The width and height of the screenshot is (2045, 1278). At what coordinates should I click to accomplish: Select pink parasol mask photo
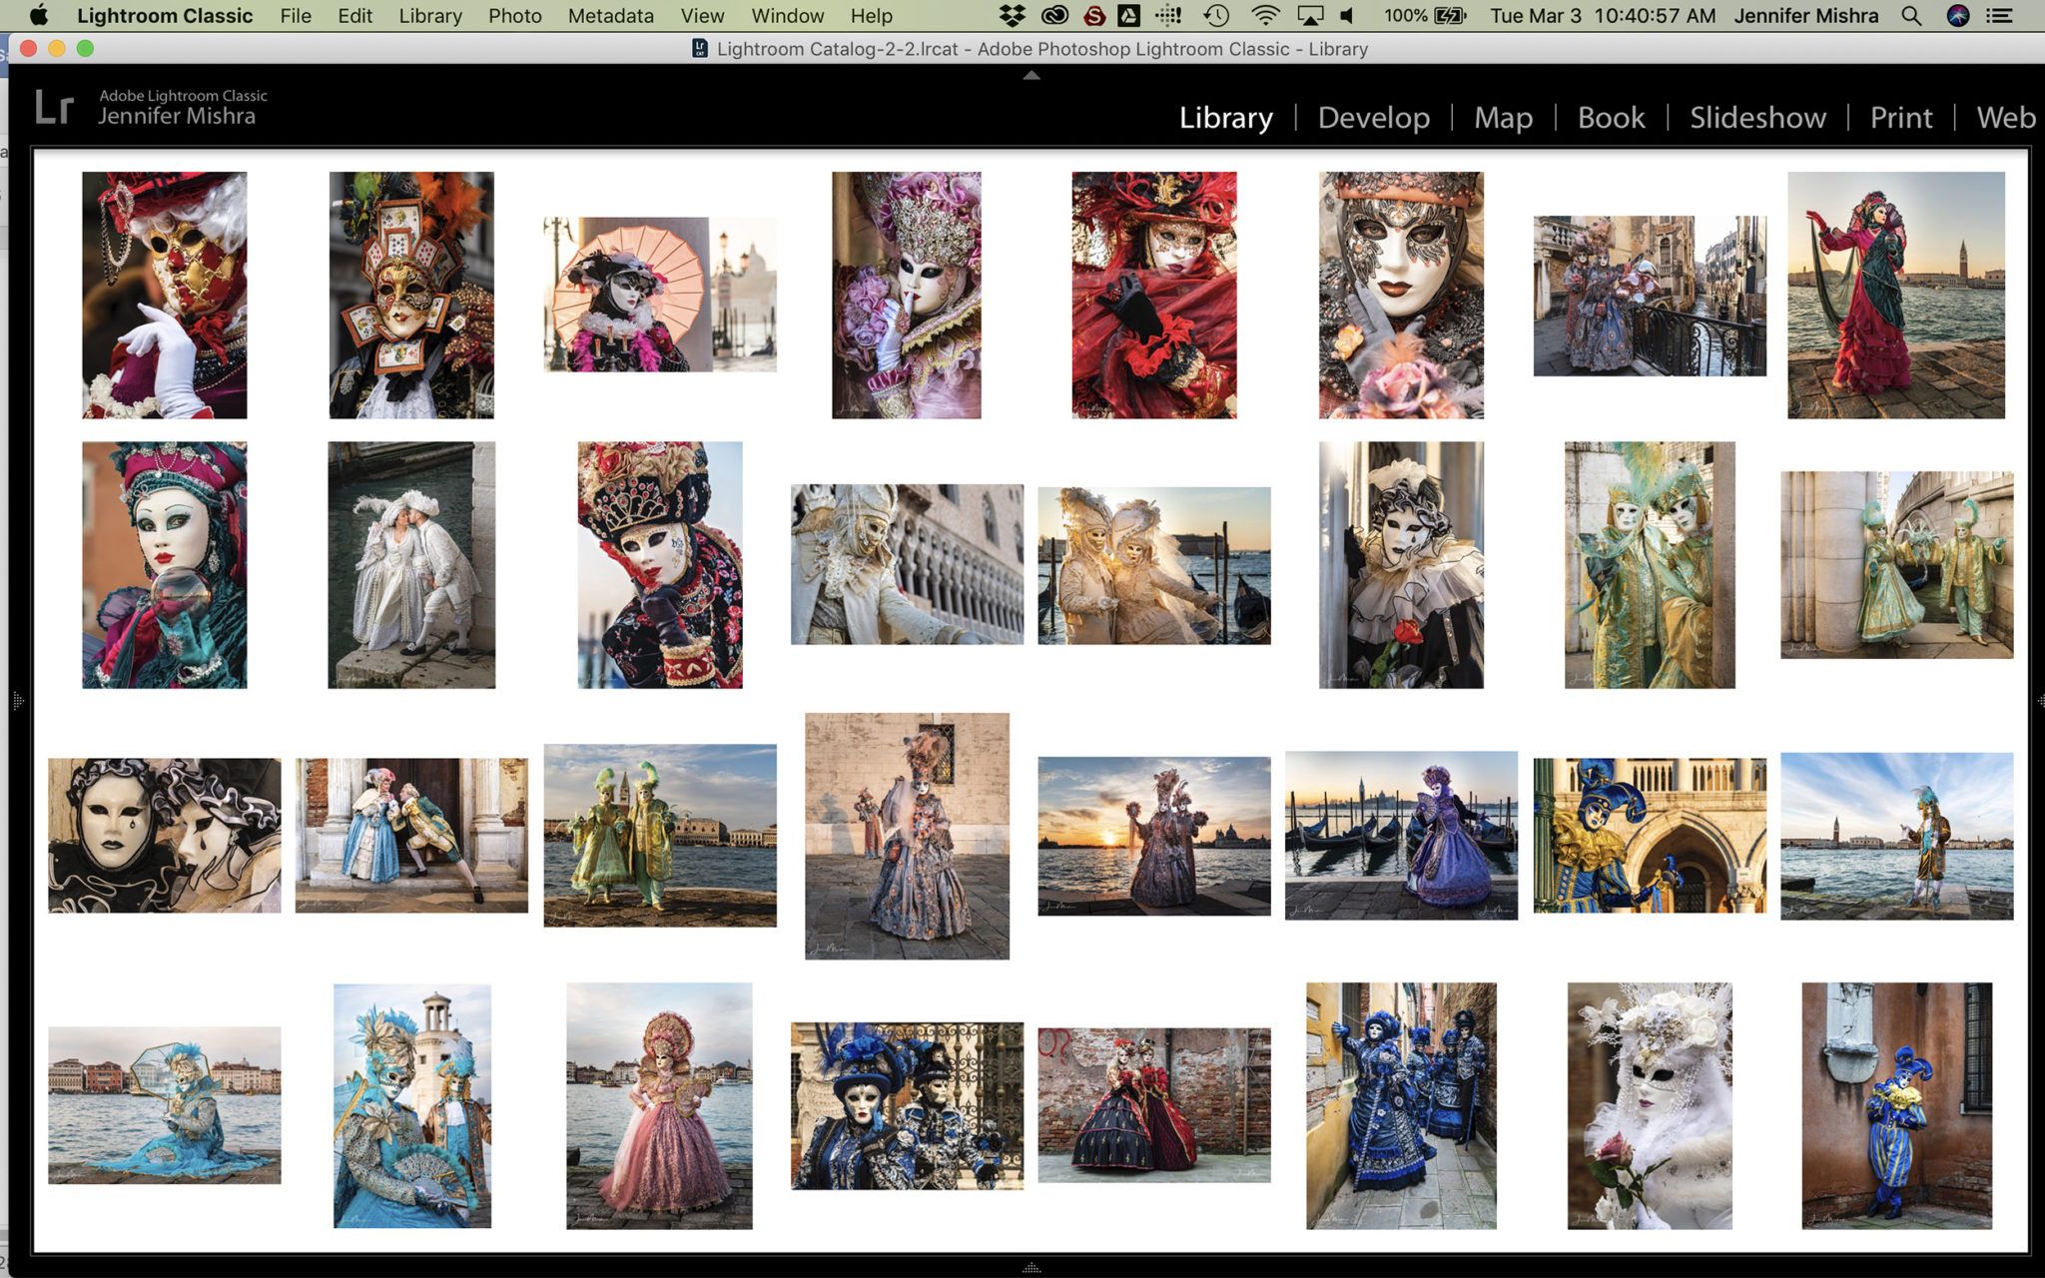pyautogui.click(x=660, y=295)
